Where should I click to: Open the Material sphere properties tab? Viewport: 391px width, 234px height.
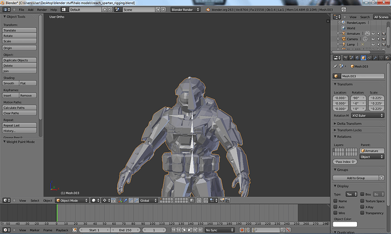coord(387,58)
